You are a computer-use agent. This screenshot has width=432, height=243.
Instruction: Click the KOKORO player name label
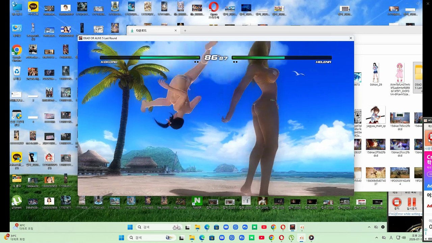point(109,62)
